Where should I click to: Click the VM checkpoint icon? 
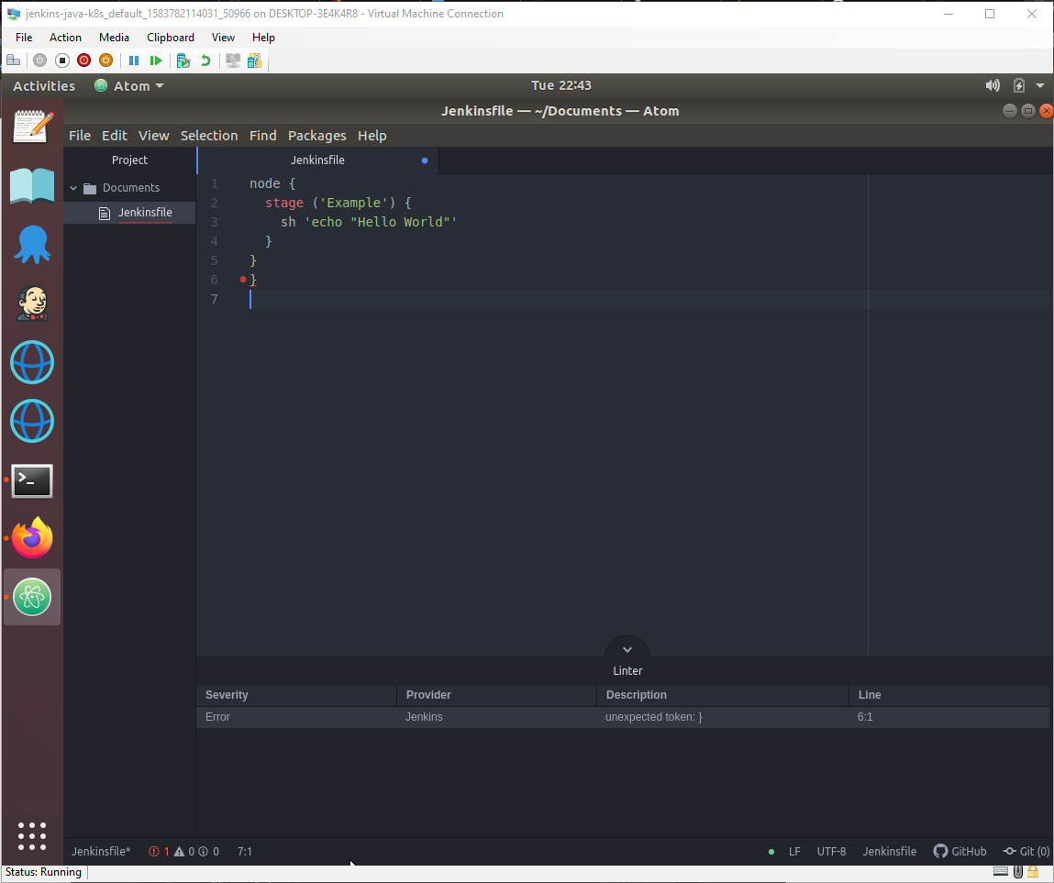click(x=183, y=61)
